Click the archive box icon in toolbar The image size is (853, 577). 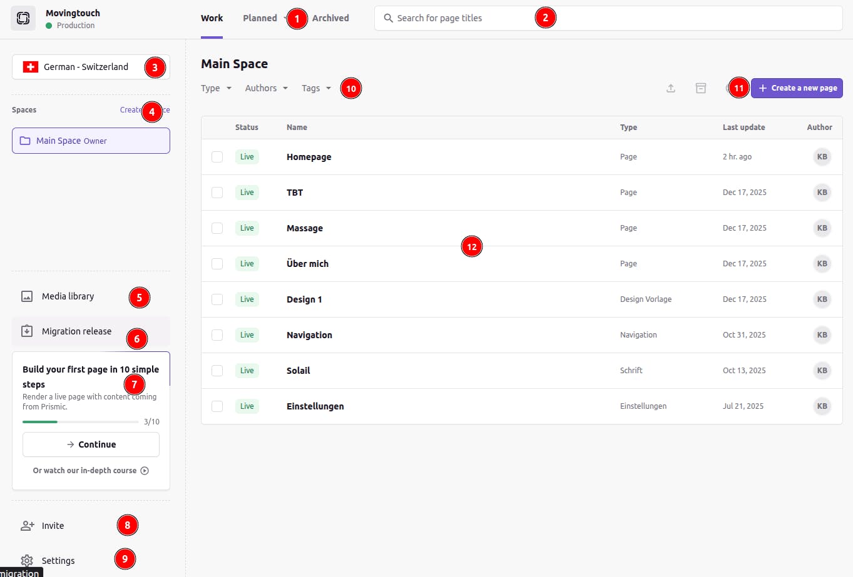coord(701,88)
